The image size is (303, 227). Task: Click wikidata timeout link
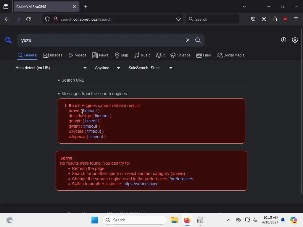click(x=94, y=131)
